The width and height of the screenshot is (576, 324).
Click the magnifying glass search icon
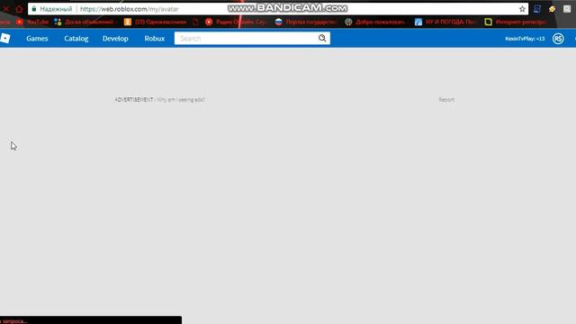pyautogui.click(x=322, y=38)
